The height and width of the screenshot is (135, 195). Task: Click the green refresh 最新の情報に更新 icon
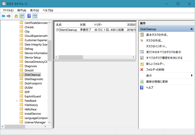tap(142, 82)
